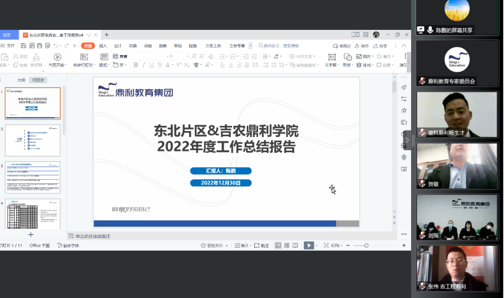Toggle Underline text formatting
Image resolution: width=504 pixels, height=298 pixels.
point(152,65)
